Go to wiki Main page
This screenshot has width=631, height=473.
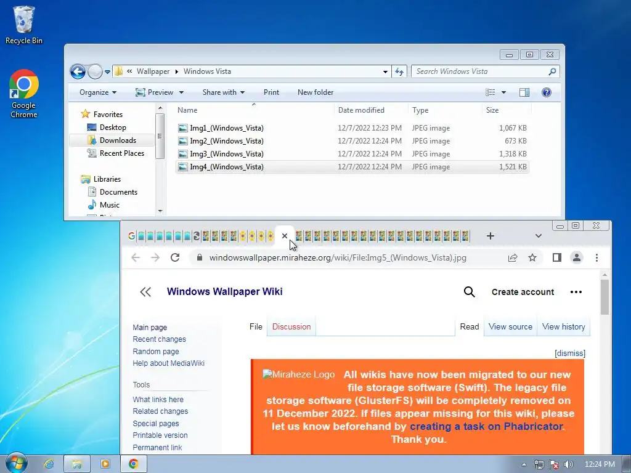(150, 328)
